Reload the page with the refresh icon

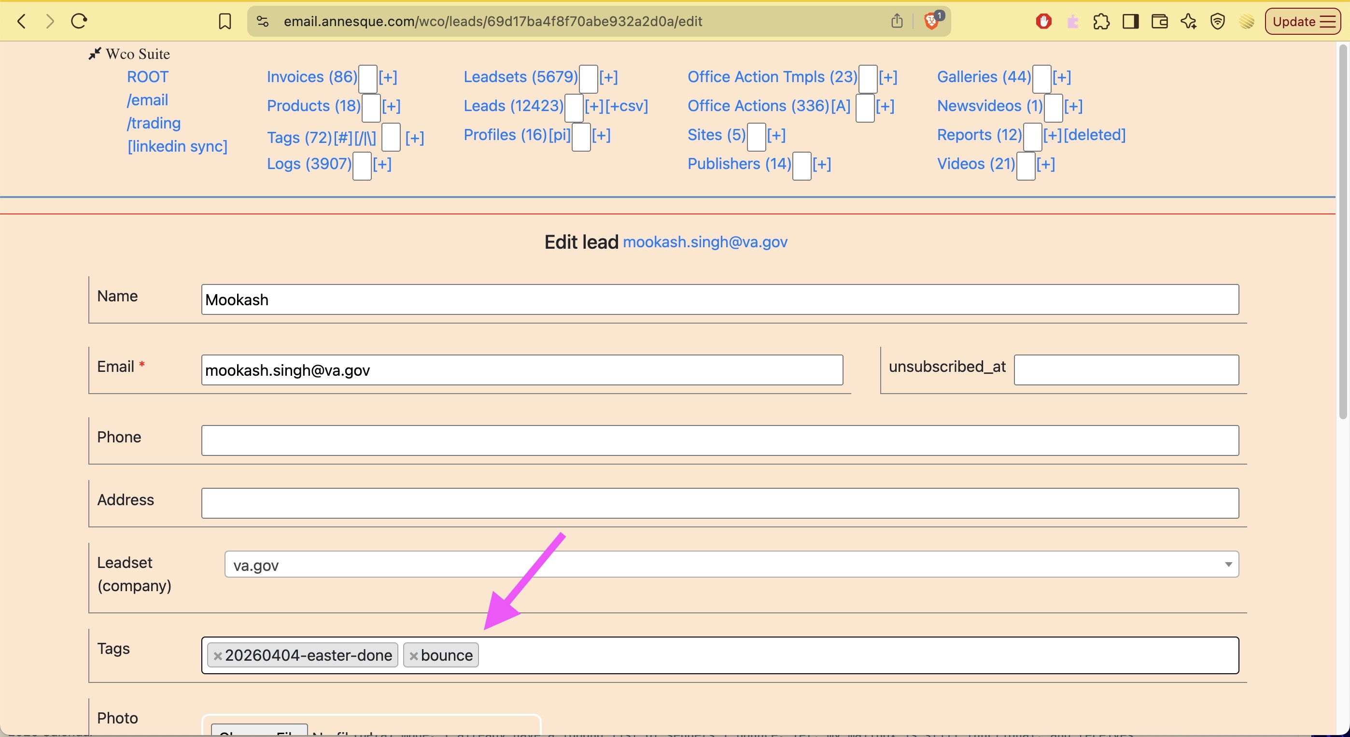79,21
